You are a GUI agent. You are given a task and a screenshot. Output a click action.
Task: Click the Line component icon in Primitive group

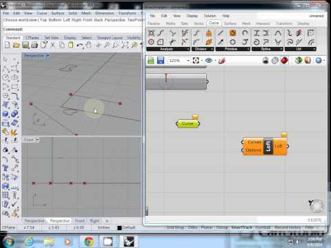click(x=221, y=33)
